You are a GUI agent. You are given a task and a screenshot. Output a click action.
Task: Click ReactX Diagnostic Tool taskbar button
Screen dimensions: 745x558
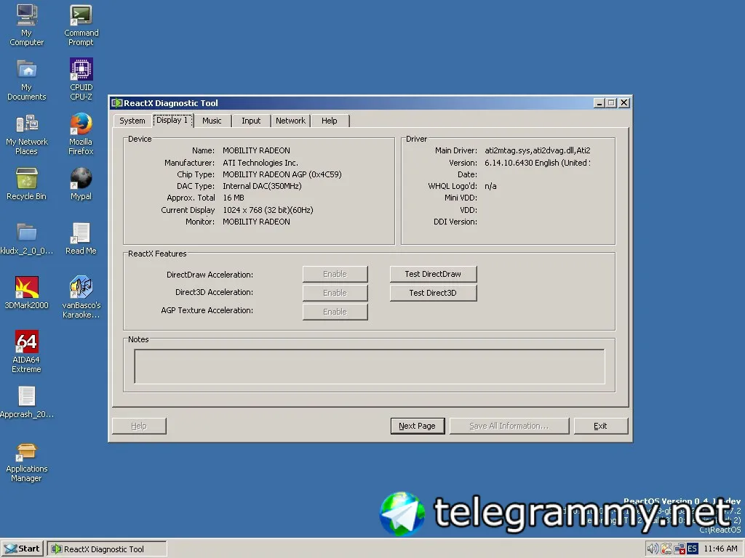tap(106, 549)
